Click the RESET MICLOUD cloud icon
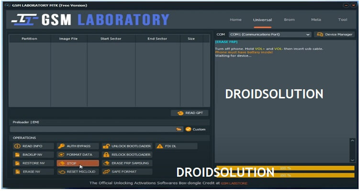 tap(62, 172)
